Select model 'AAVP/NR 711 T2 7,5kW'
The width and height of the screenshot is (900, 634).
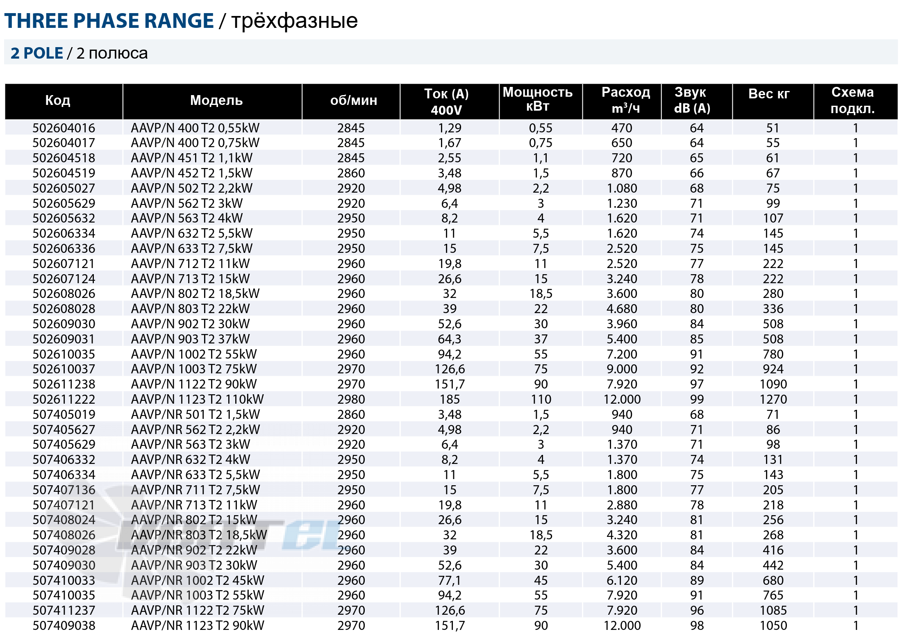[195, 490]
